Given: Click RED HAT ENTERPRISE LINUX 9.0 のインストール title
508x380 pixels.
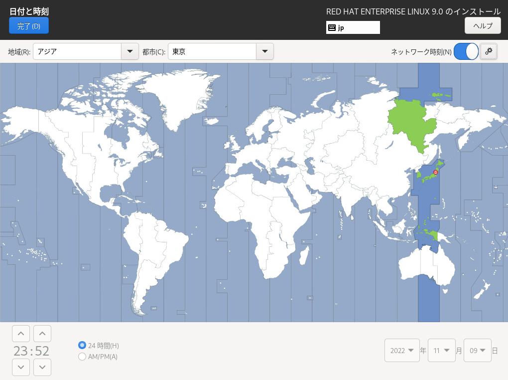Looking at the screenshot, I should click(x=413, y=11).
